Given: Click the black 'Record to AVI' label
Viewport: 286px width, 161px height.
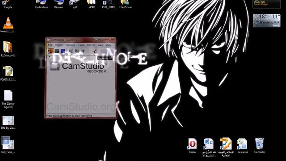Looking at the screenshot, I should pyautogui.click(x=105, y=58).
